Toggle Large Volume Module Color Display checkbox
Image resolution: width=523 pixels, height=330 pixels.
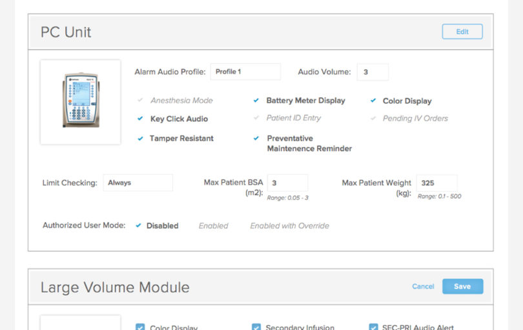click(x=140, y=327)
